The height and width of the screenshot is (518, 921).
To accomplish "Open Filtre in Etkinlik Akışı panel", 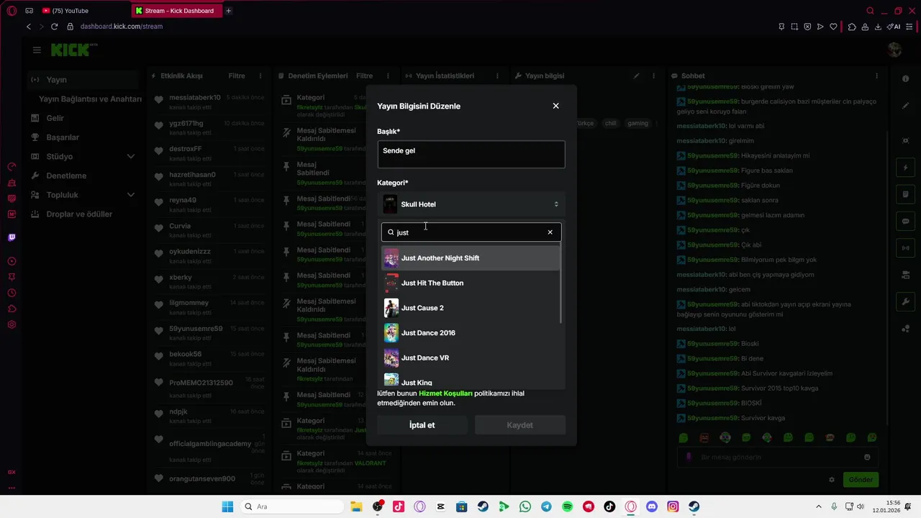I will [x=237, y=76].
